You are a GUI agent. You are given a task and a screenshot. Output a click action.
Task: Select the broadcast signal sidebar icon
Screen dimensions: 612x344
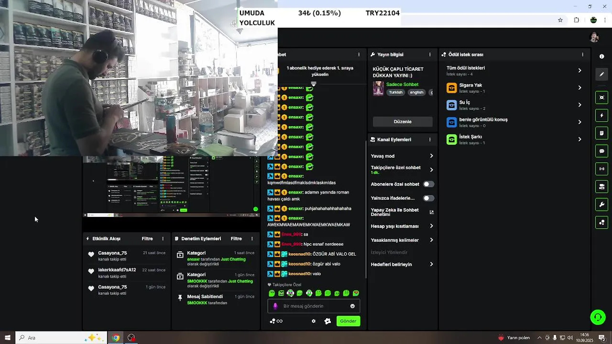601,169
